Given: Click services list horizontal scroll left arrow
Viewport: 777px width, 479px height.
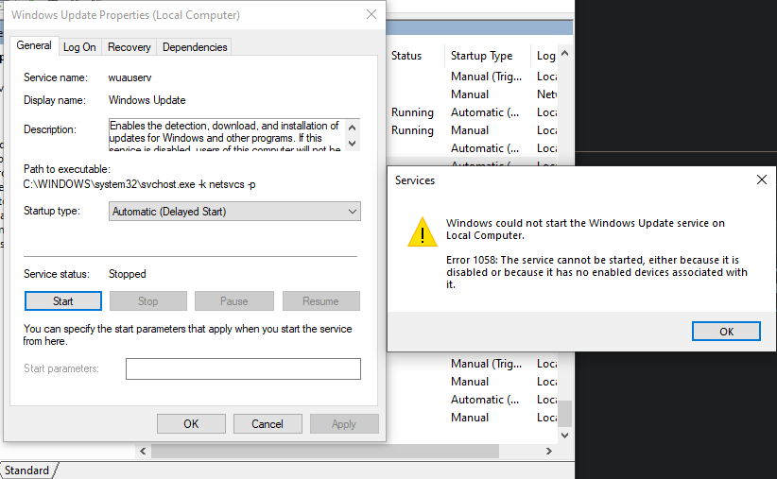Looking at the screenshot, I should (x=143, y=451).
